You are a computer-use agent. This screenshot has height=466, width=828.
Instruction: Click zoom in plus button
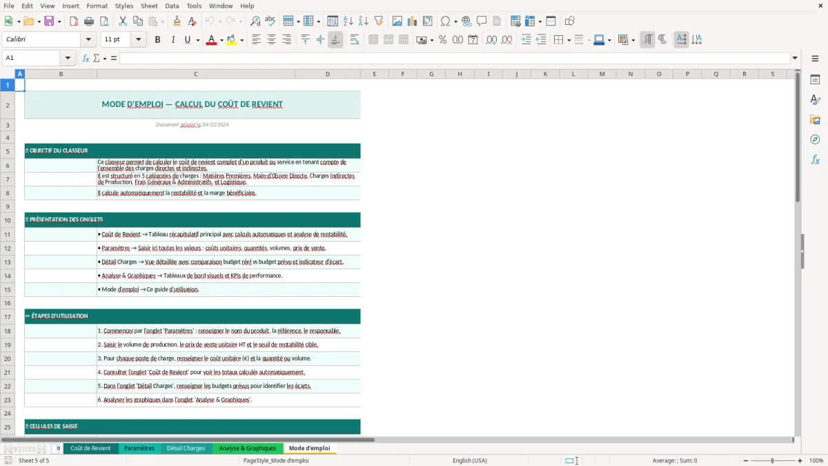(800, 460)
